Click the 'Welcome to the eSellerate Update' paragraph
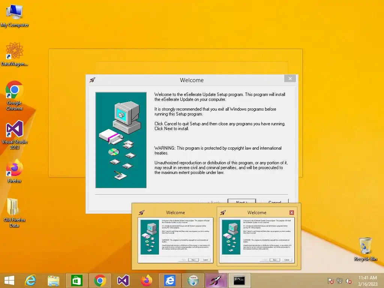 pyautogui.click(x=220, y=97)
